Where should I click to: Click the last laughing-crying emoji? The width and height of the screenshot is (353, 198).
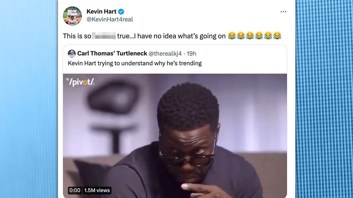pos(277,36)
